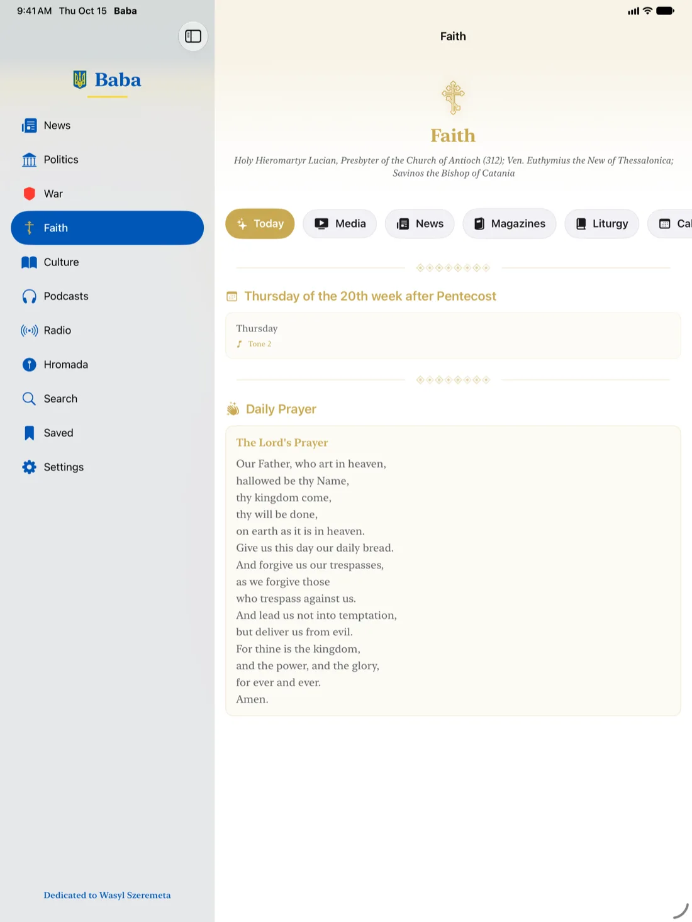The width and height of the screenshot is (692, 922).
Task: Click The Lord's Prayer title
Action: 282,443
